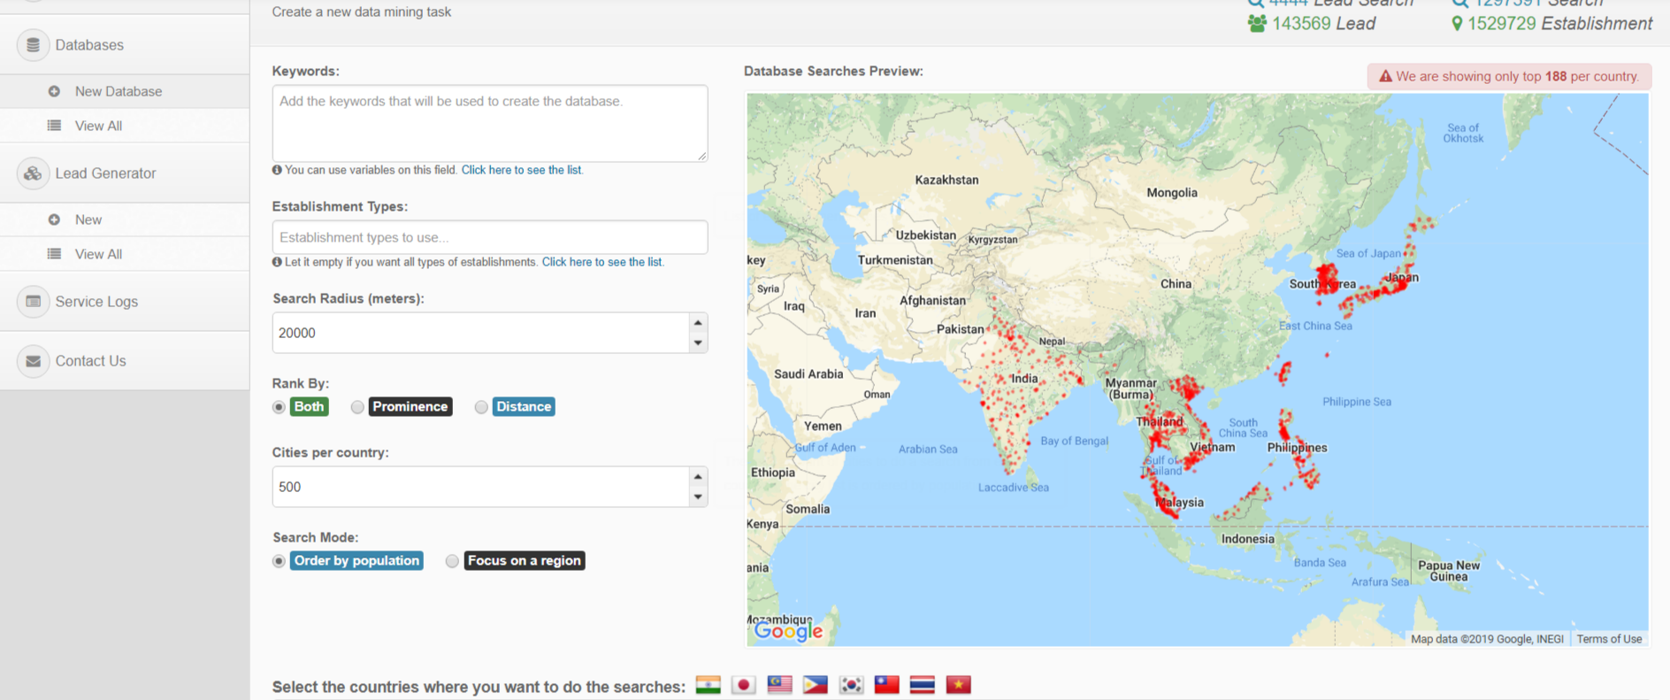
Task: Click the Google logo on the map
Action: (x=788, y=630)
